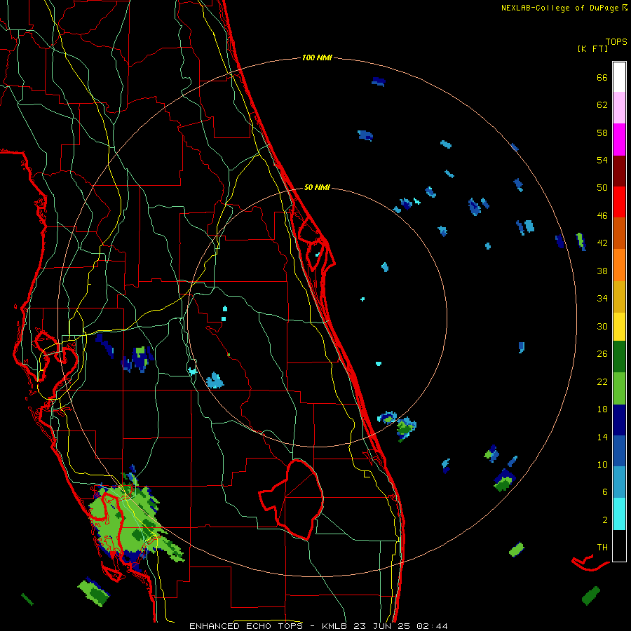Click the ENHANCED ECHO TOPS KMLB caption
This screenshot has width=631, height=631.
pyautogui.click(x=318, y=626)
